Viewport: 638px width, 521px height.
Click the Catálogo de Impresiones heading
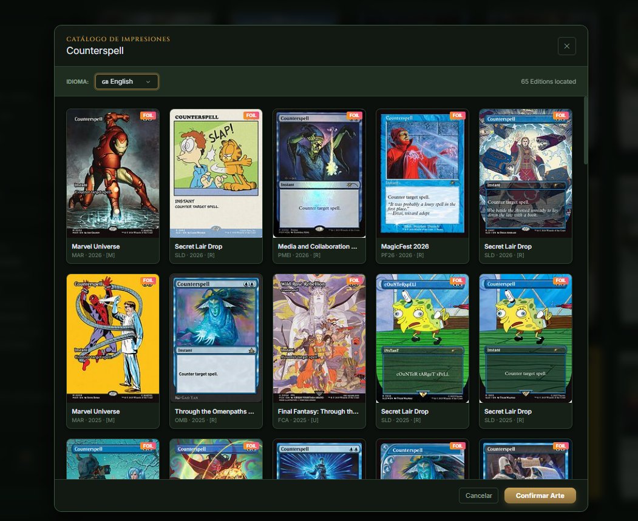pos(118,39)
